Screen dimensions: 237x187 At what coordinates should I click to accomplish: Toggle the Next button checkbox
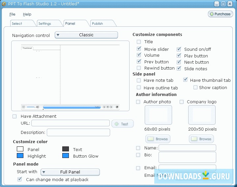click(x=179, y=62)
